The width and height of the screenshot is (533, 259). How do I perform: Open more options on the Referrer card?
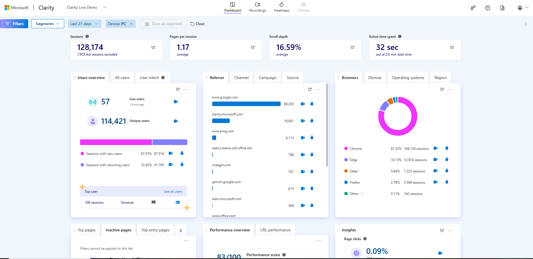pos(319,89)
